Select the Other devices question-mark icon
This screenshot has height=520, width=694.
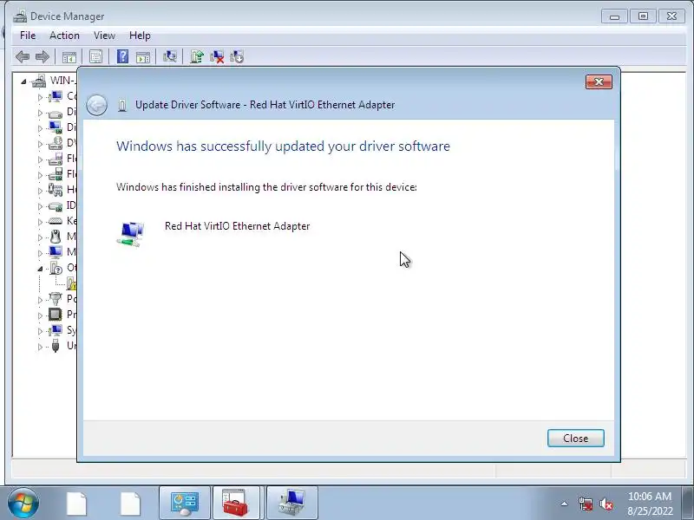(x=56, y=268)
